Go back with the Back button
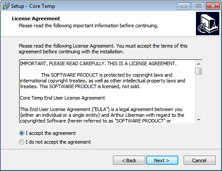 (129, 160)
